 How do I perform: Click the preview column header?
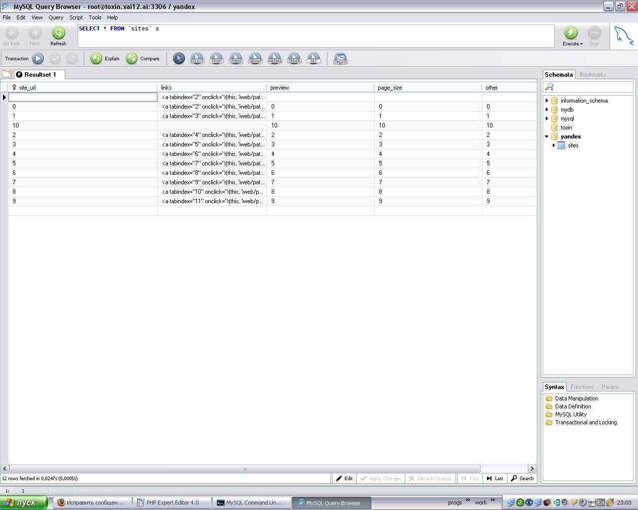point(320,88)
